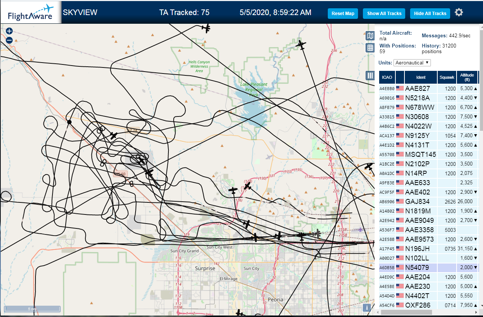The image size is (483, 317).
Task: Click the TA Tracked: 75 counter
Action: (184, 12)
